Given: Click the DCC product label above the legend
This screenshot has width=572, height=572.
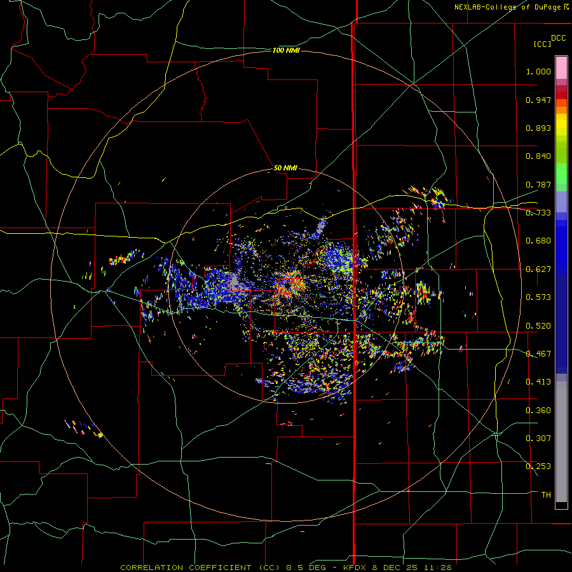Looking at the screenshot, I should tap(558, 38).
